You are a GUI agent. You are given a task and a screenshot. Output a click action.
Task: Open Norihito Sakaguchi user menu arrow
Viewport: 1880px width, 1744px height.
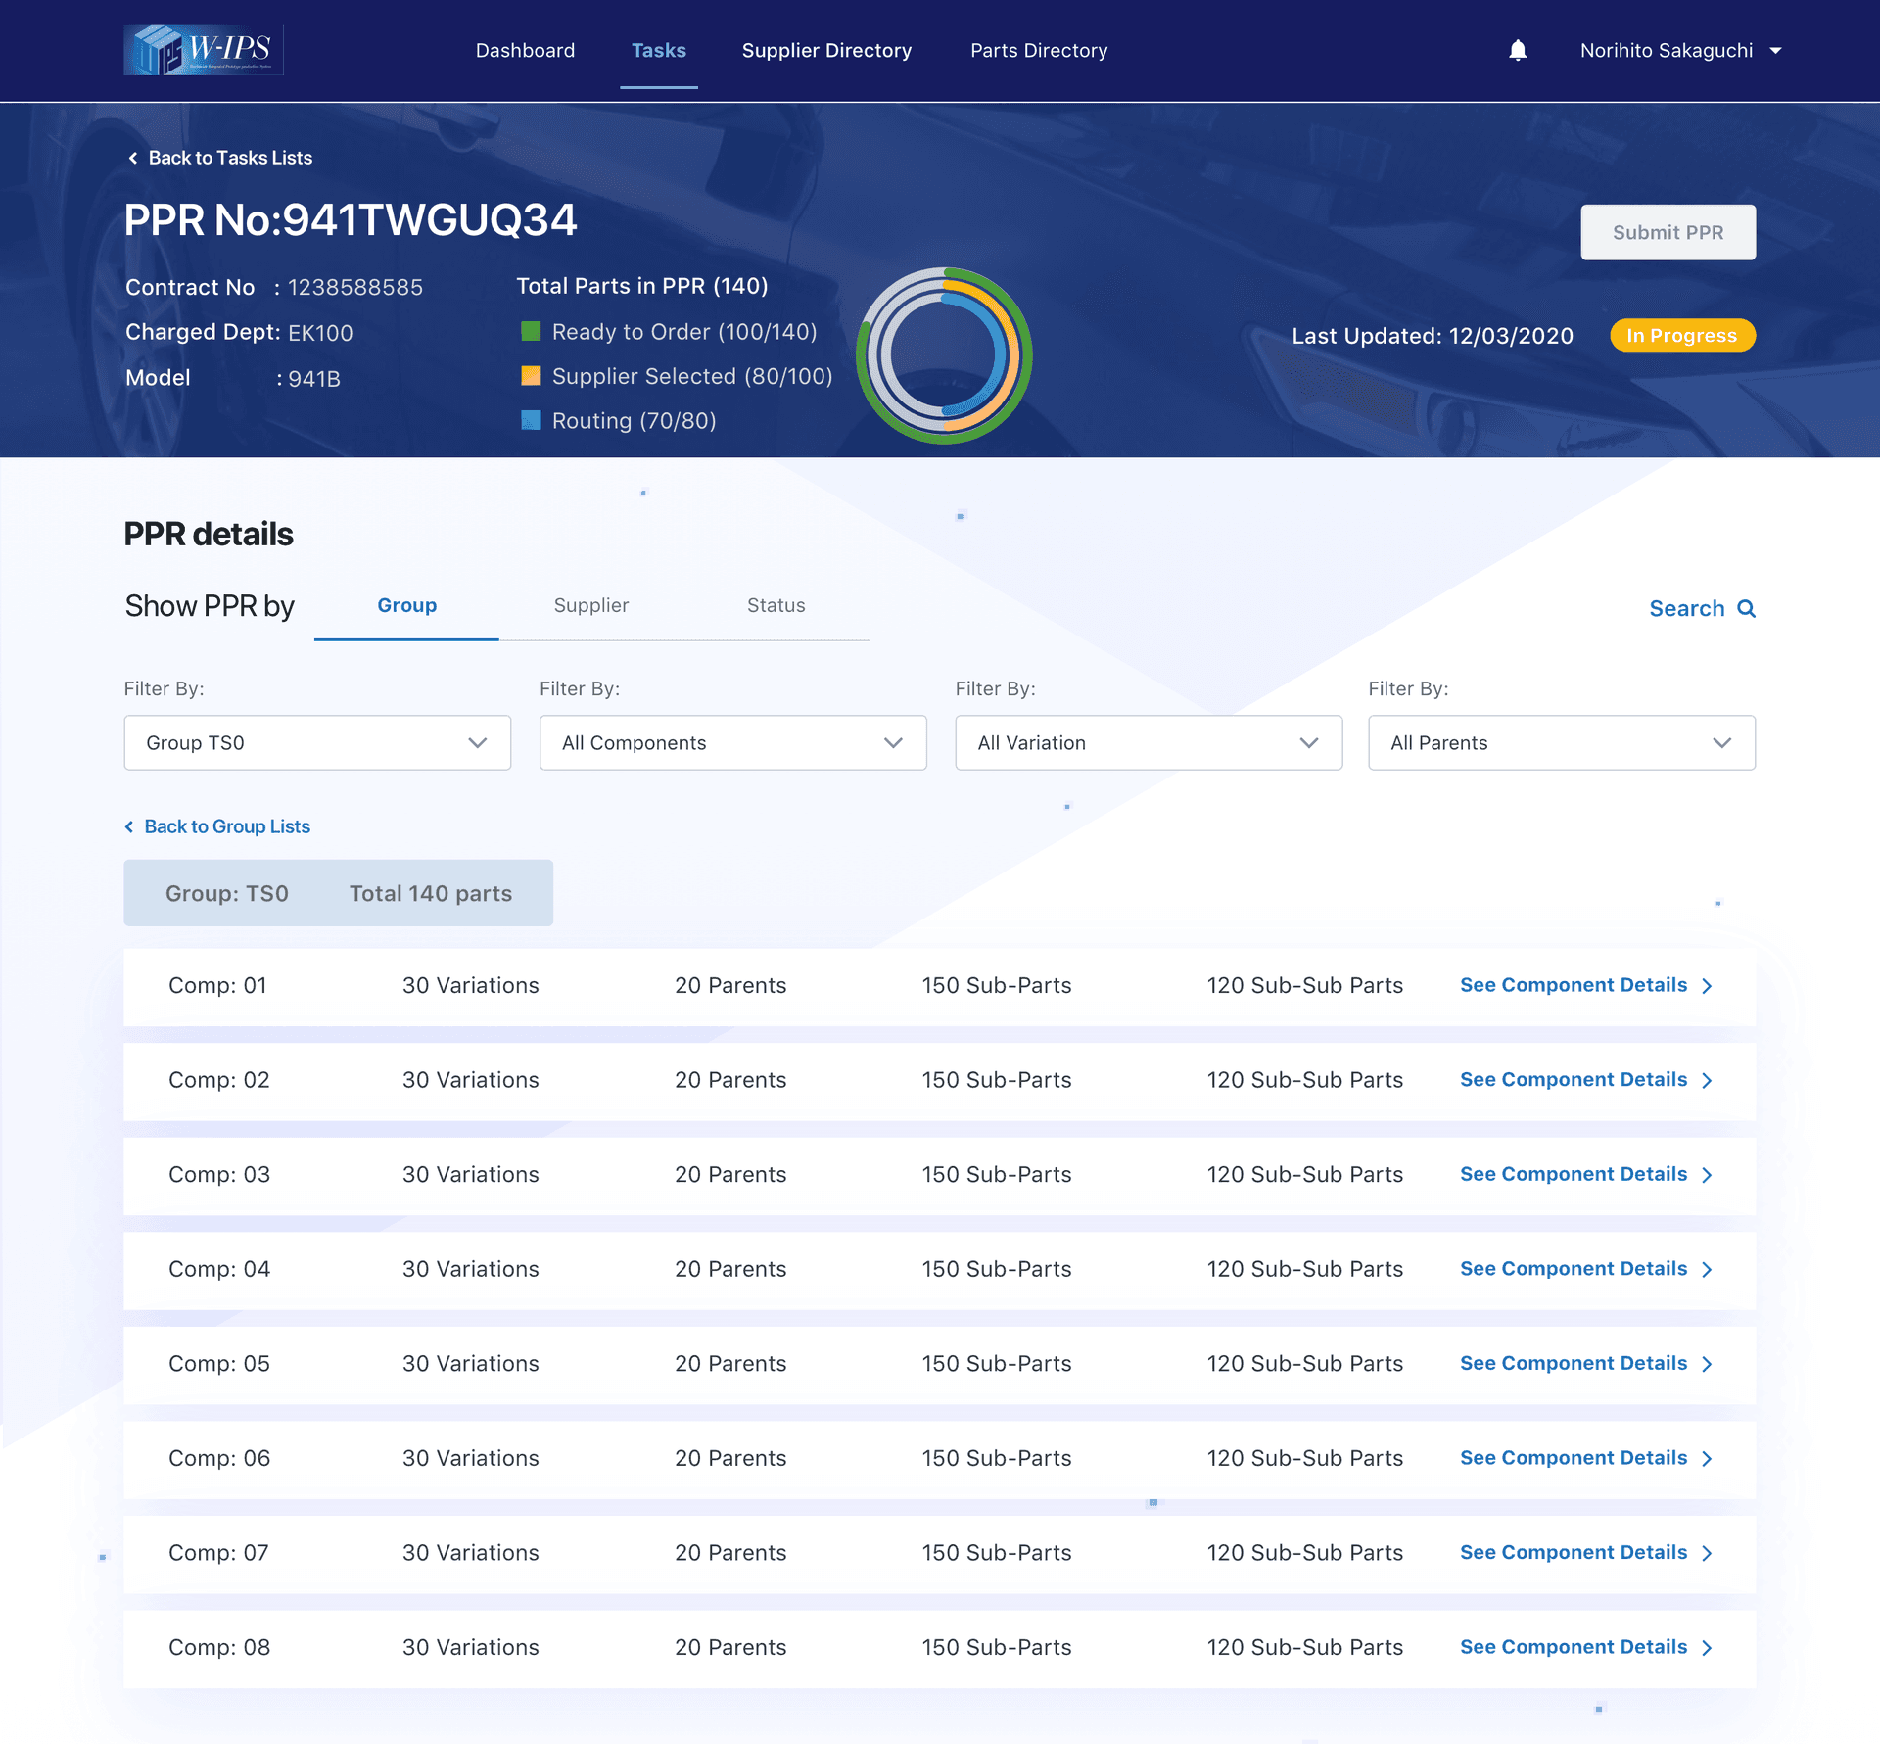point(1775,51)
